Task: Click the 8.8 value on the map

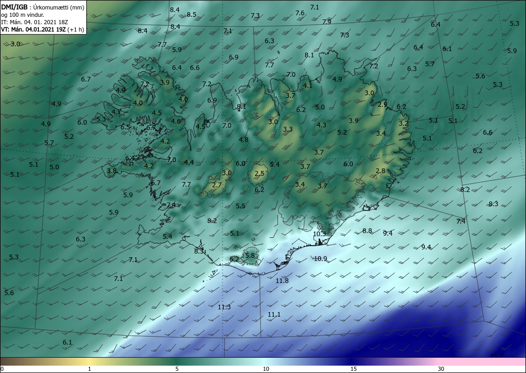Action: point(367,231)
